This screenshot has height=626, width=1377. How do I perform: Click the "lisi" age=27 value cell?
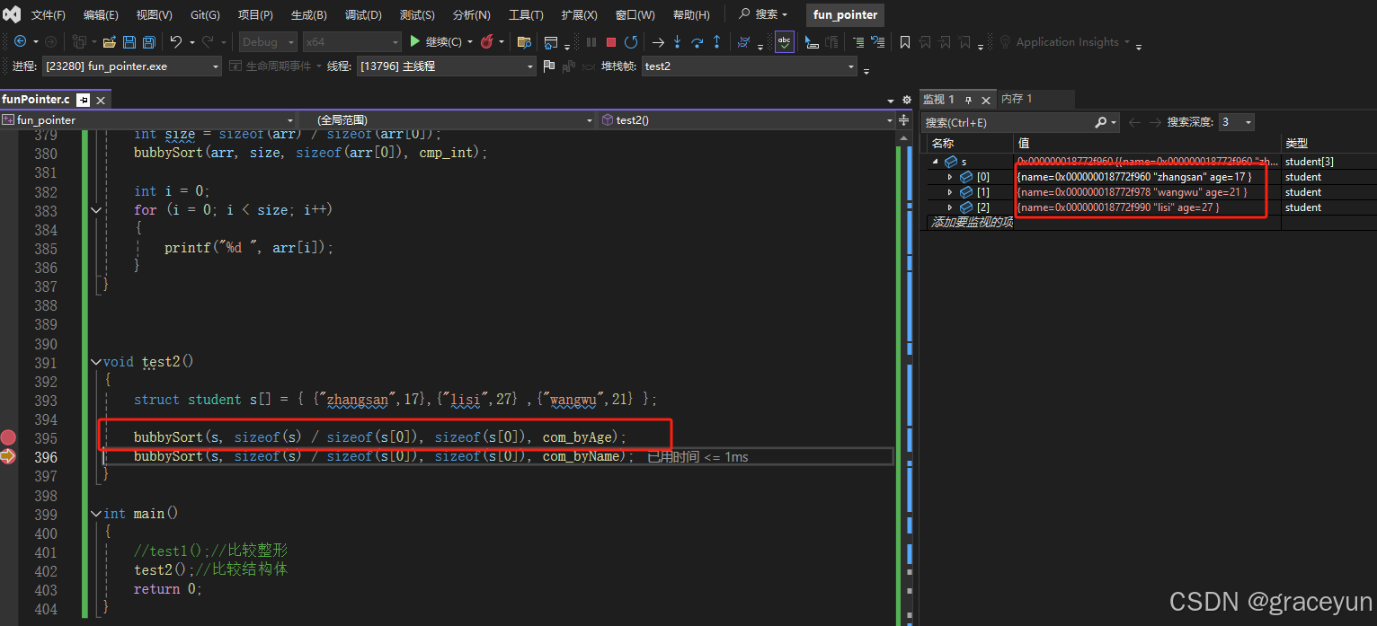click(x=1148, y=207)
